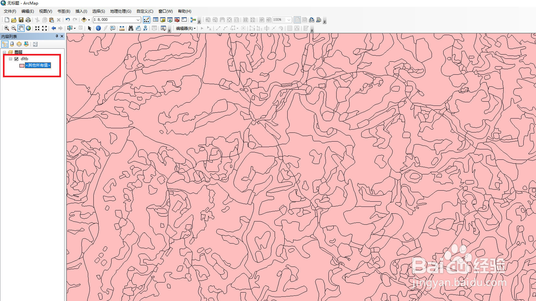Print the map
The height and width of the screenshot is (301, 536).
click(28, 20)
